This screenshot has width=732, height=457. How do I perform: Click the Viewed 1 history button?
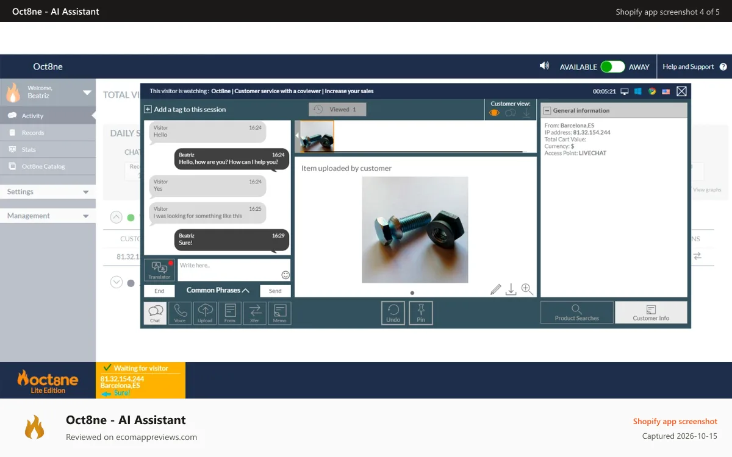coord(337,110)
